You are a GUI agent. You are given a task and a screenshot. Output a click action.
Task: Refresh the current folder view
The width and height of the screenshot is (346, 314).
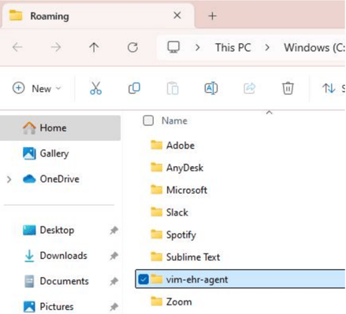coord(132,47)
